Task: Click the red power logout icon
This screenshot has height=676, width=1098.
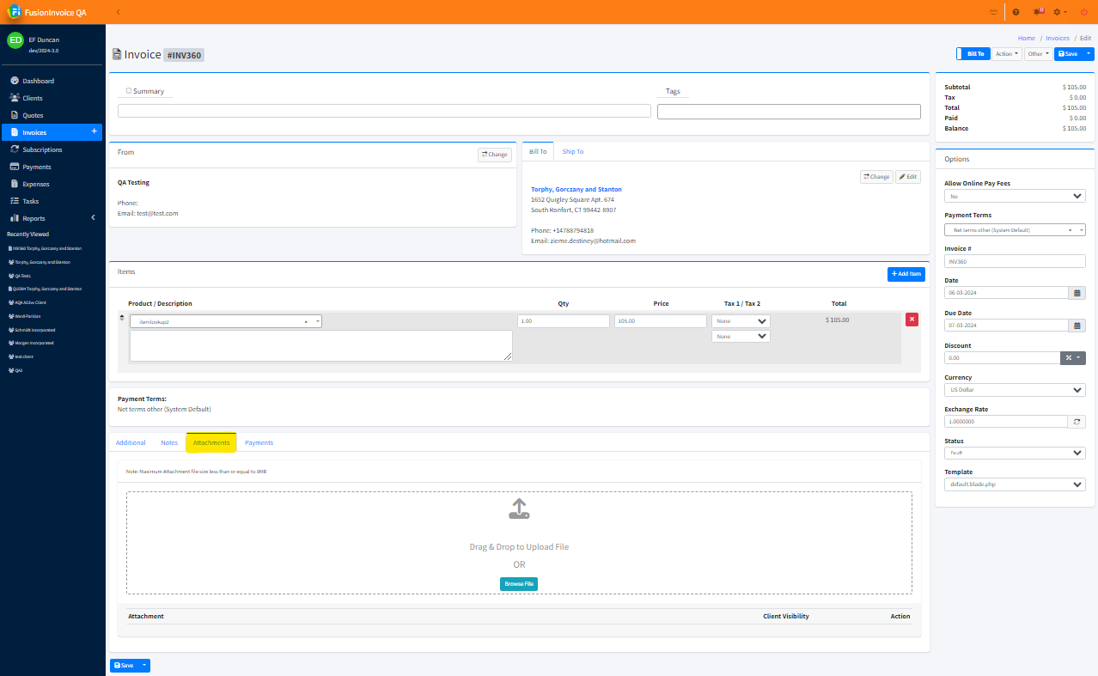Action: click(x=1083, y=12)
